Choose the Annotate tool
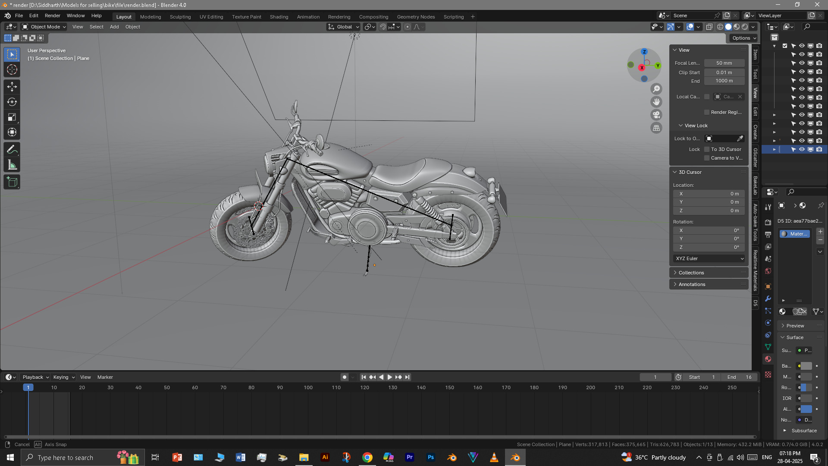 click(x=12, y=150)
